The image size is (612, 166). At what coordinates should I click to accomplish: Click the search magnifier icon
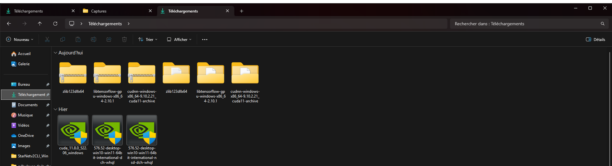(x=603, y=24)
